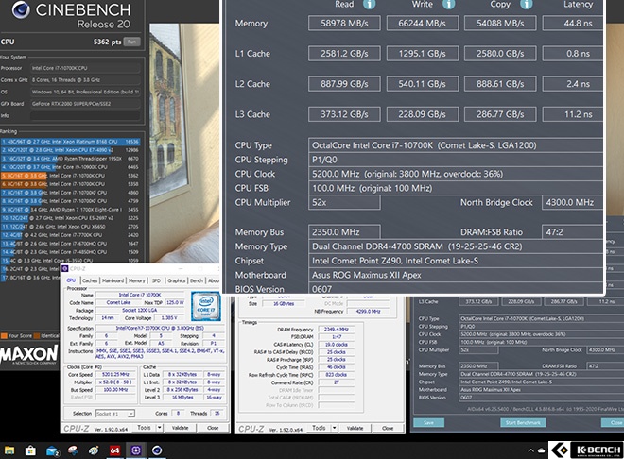624x459 pixels.
Task: Click the CPU Clock 5200.0 MHz field
Action: point(456,174)
